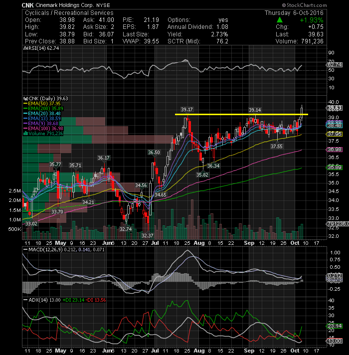The height and width of the screenshot is (355, 349).
Task: Click the volume bars icon in the legend
Action: click(x=25, y=134)
